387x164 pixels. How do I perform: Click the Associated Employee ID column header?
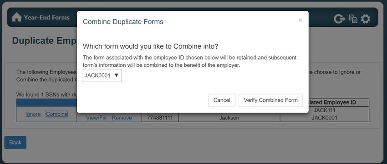(331, 102)
